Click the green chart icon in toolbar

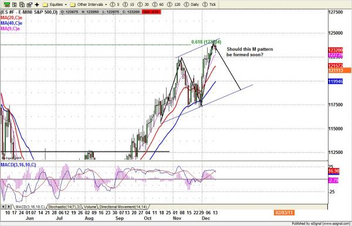(6, 5)
